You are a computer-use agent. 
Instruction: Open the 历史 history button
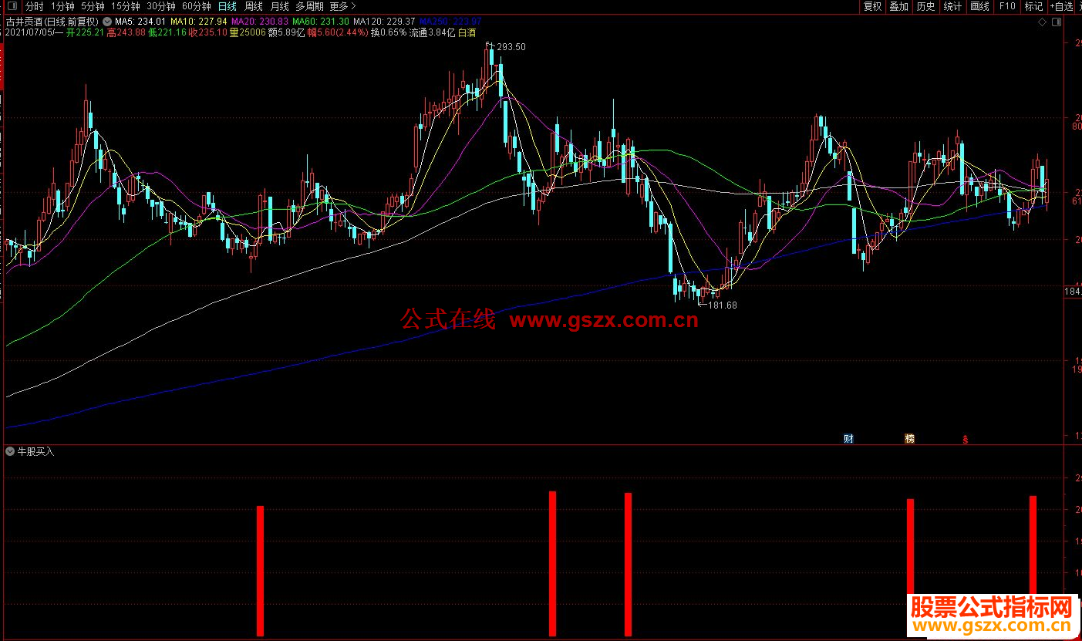coord(925,6)
